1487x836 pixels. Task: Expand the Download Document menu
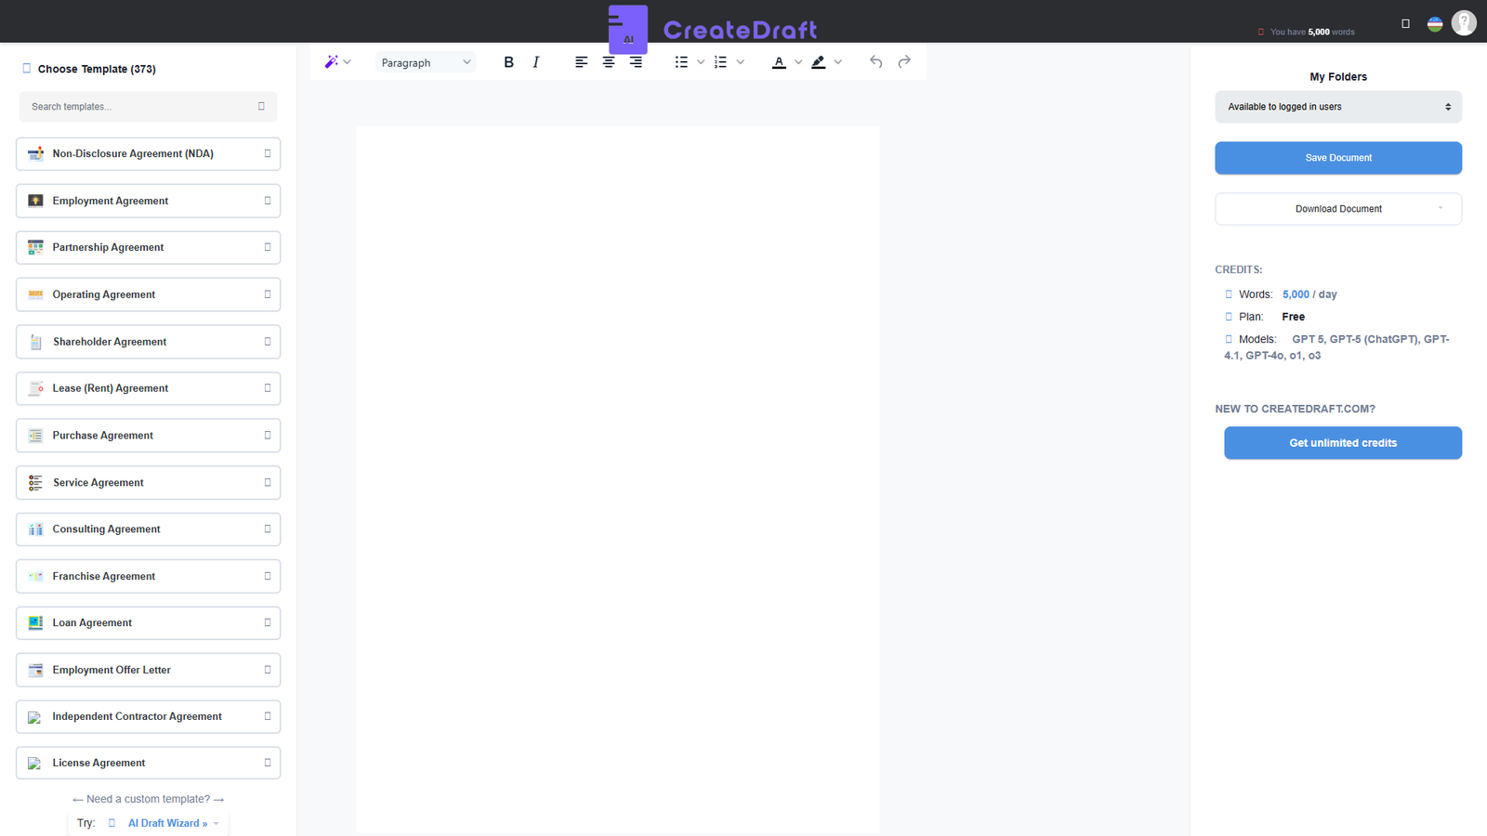(1338, 209)
